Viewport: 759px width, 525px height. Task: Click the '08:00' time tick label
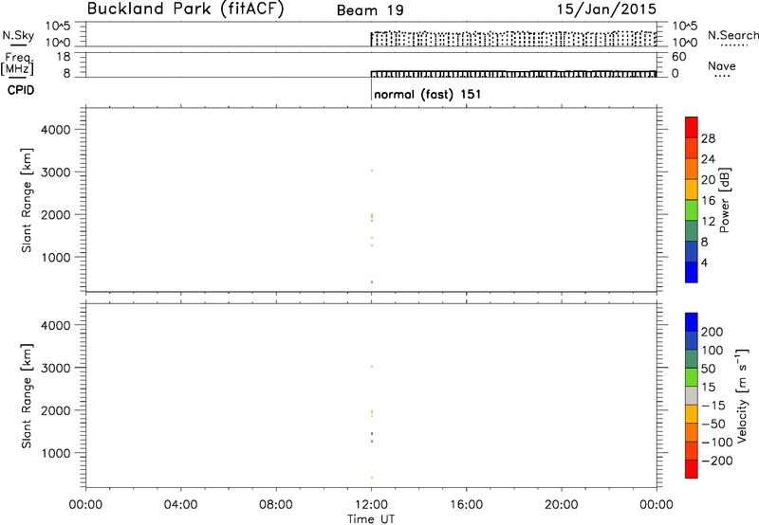pos(276,505)
